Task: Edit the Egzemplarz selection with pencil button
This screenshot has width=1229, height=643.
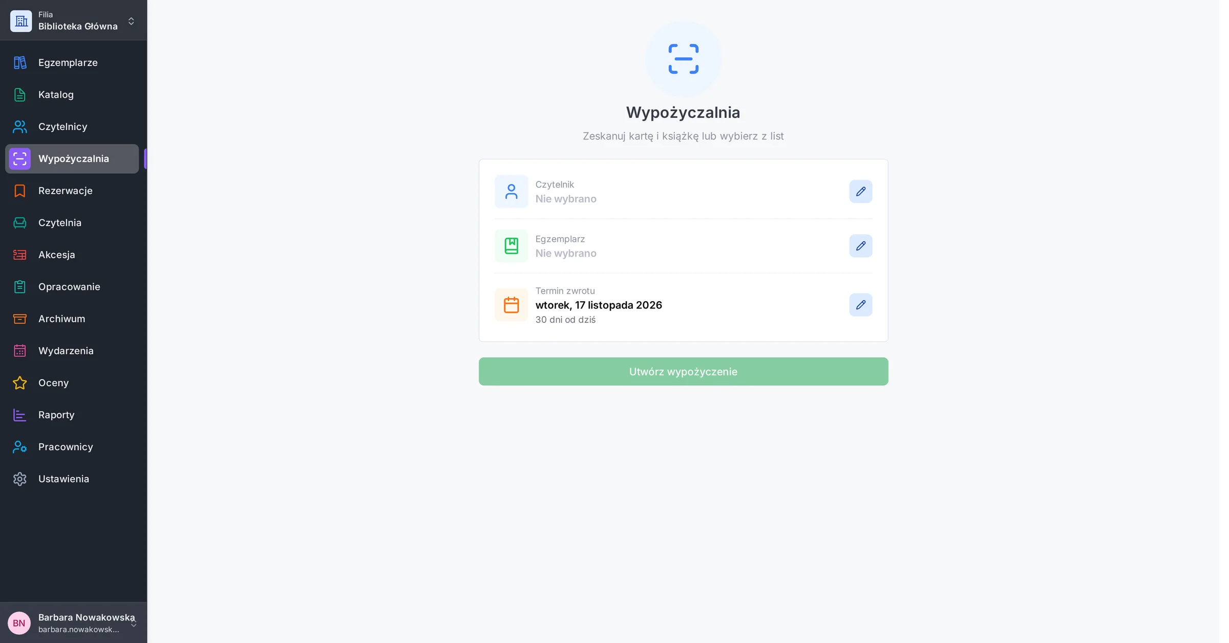Action: pyautogui.click(x=860, y=246)
